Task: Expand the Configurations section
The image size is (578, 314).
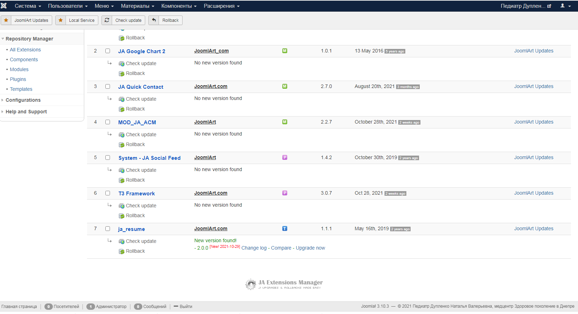Action: tap(23, 100)
